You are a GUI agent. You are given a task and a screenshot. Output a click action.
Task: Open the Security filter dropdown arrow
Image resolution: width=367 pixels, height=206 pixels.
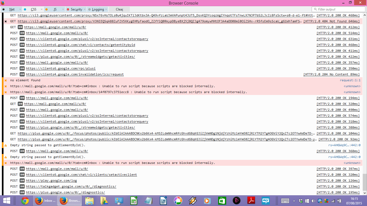pos(85,9)
